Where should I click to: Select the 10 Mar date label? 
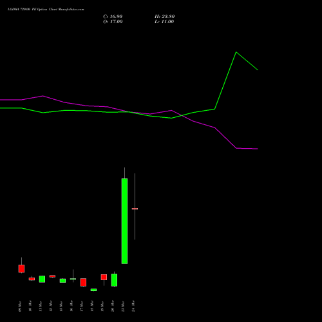(x=30, y=306)
